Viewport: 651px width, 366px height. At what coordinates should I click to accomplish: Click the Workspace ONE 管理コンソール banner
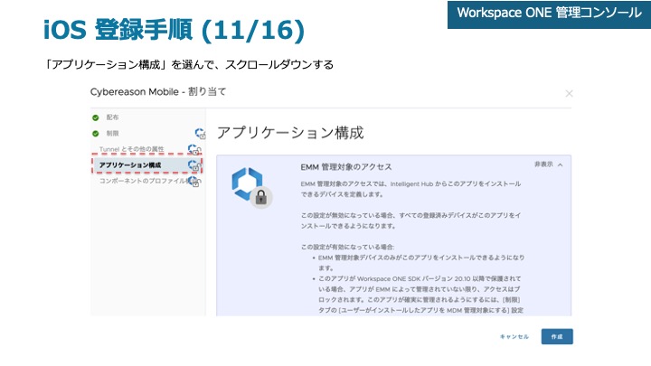[x=550, y=14]
